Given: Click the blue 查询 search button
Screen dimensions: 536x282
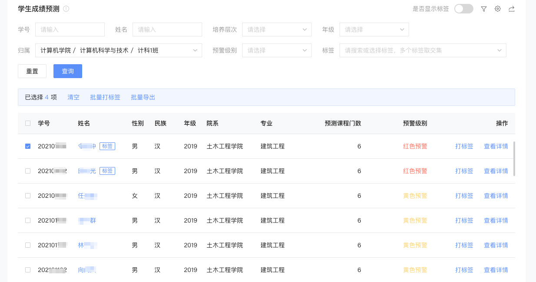Looking at the screenshot, I should (x=68, y=71).
